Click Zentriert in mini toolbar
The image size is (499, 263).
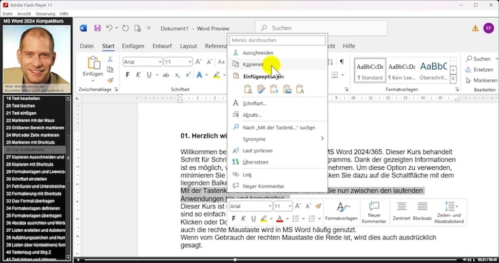click(402, 211)
